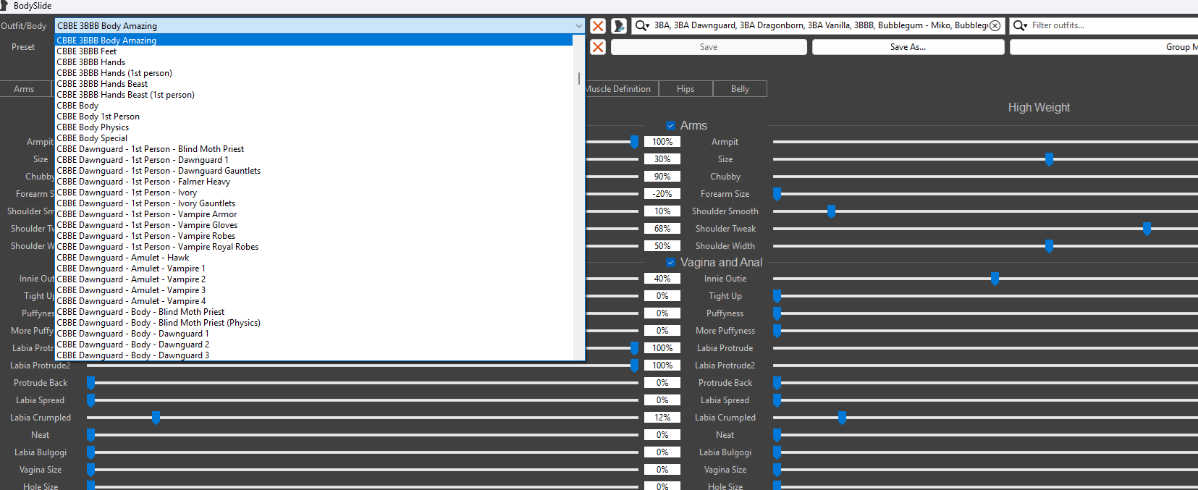Open the group filter magnifier menu
This screenshot has height=490, width=1198.
(642, 25)
